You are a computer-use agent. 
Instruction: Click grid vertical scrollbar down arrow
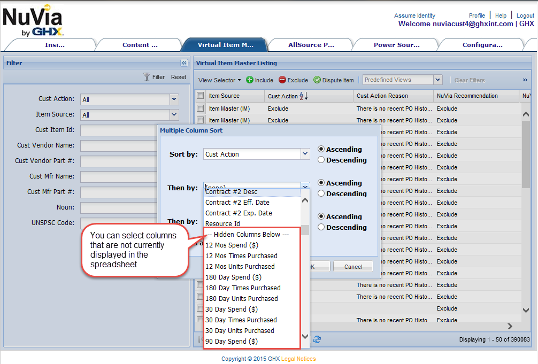(526, 310)
